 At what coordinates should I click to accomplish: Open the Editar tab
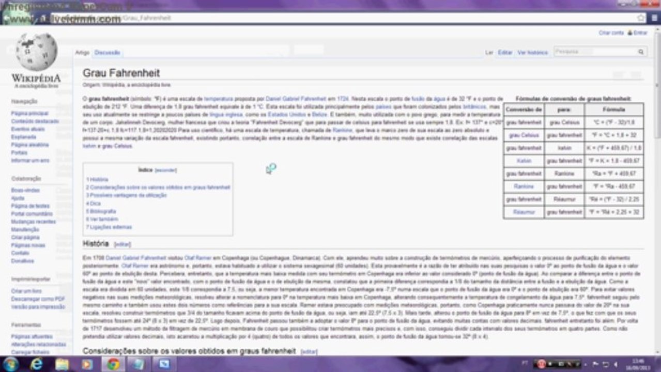505,53
